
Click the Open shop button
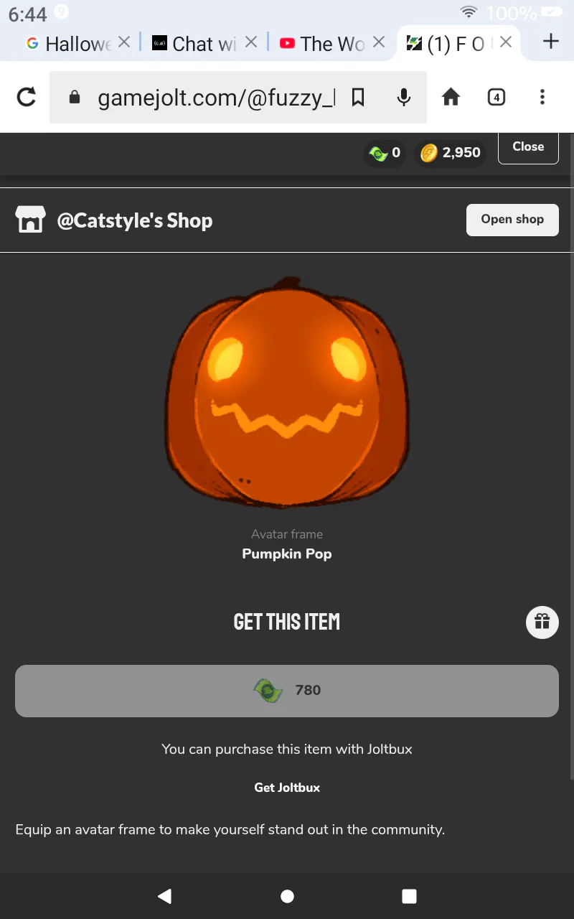click(512, 220)
